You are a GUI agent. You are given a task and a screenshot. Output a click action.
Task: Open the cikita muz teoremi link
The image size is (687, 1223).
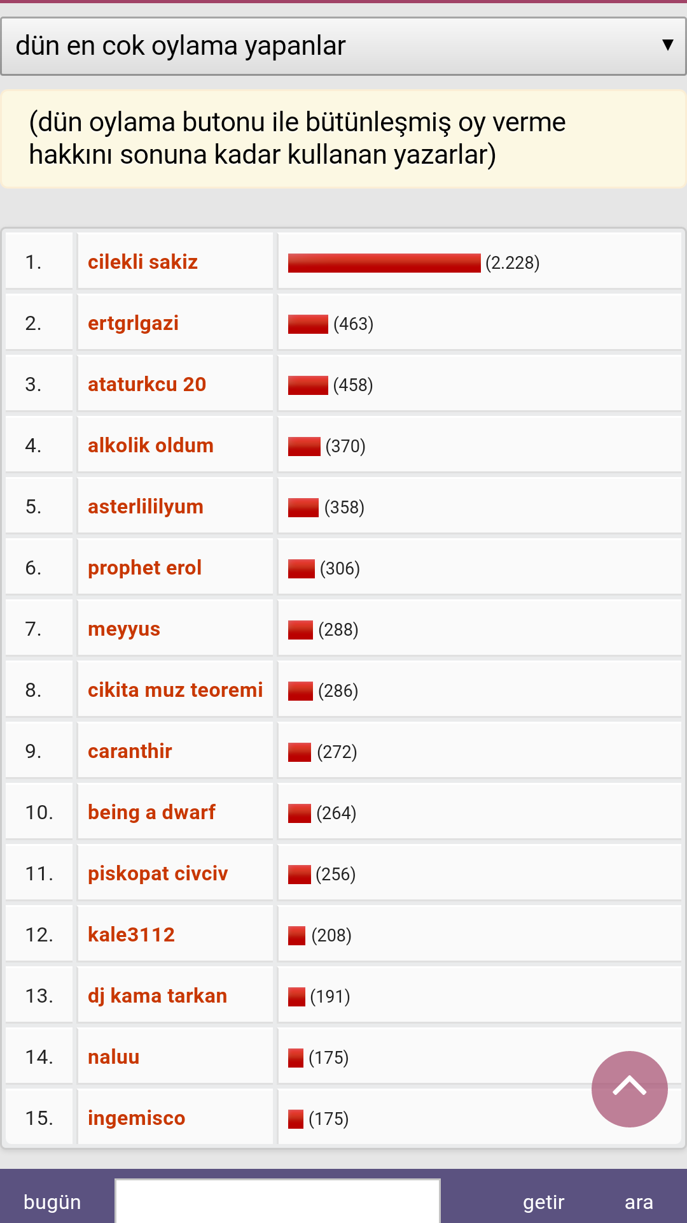tap(175, 690)
